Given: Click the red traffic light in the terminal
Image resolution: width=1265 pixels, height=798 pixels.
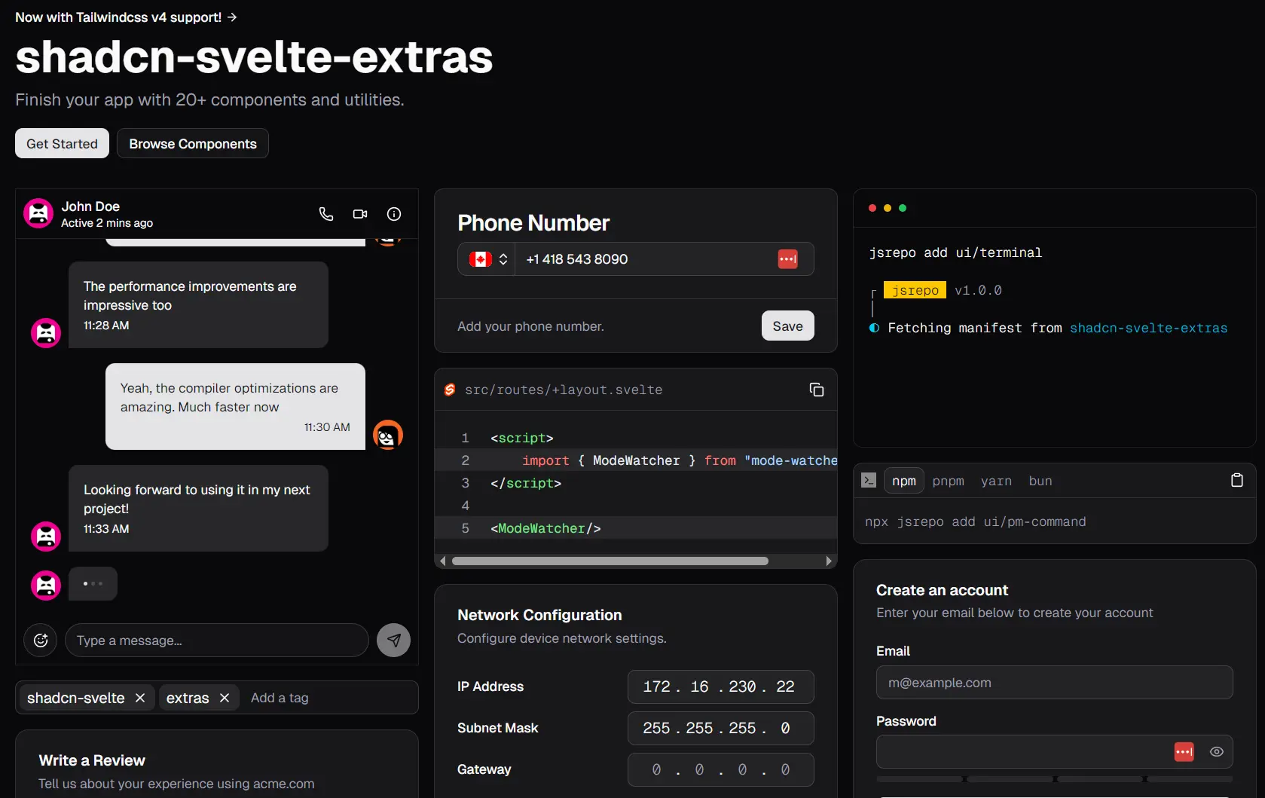Looking at the screenshot, I should (872, 208).
